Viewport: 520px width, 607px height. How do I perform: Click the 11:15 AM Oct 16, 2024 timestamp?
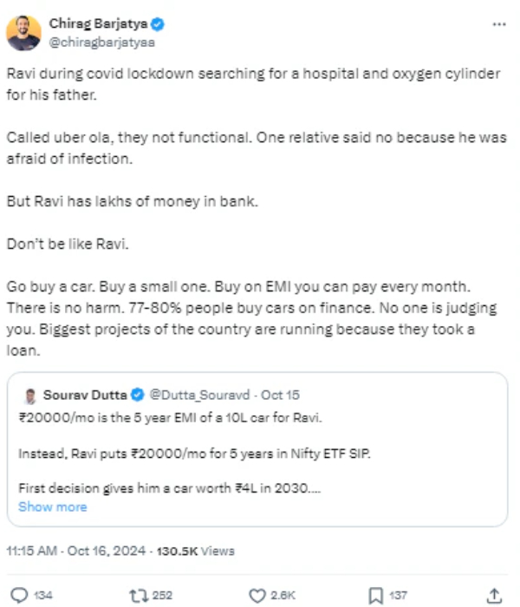pos(76,552)
